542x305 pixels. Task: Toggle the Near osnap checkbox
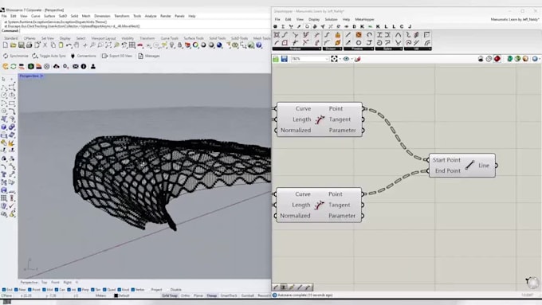point(16,290)
